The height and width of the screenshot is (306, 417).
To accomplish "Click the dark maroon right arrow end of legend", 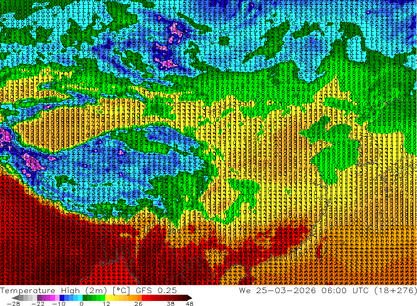I will 189,298.
